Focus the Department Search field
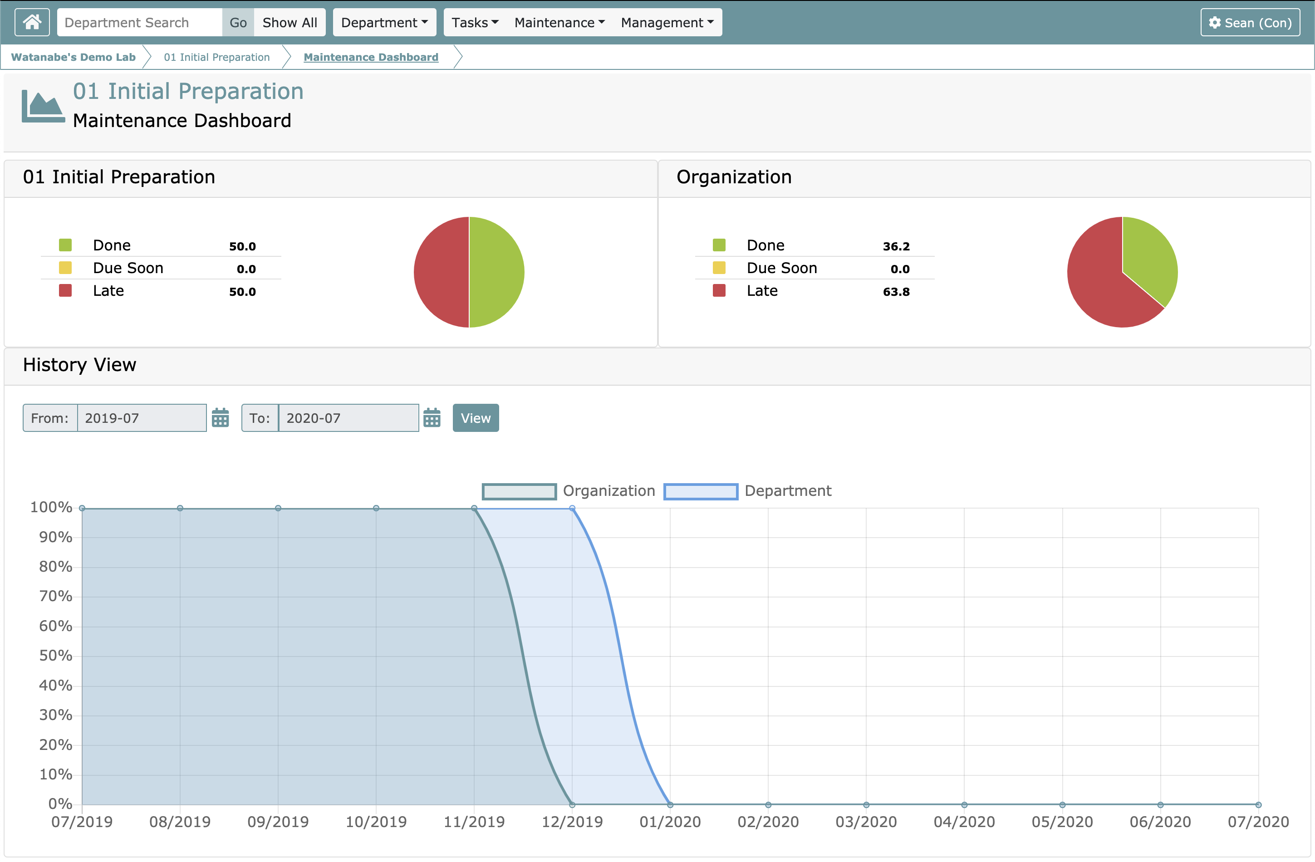Viewport: 1315px width, 862px height. pos(140,23)
